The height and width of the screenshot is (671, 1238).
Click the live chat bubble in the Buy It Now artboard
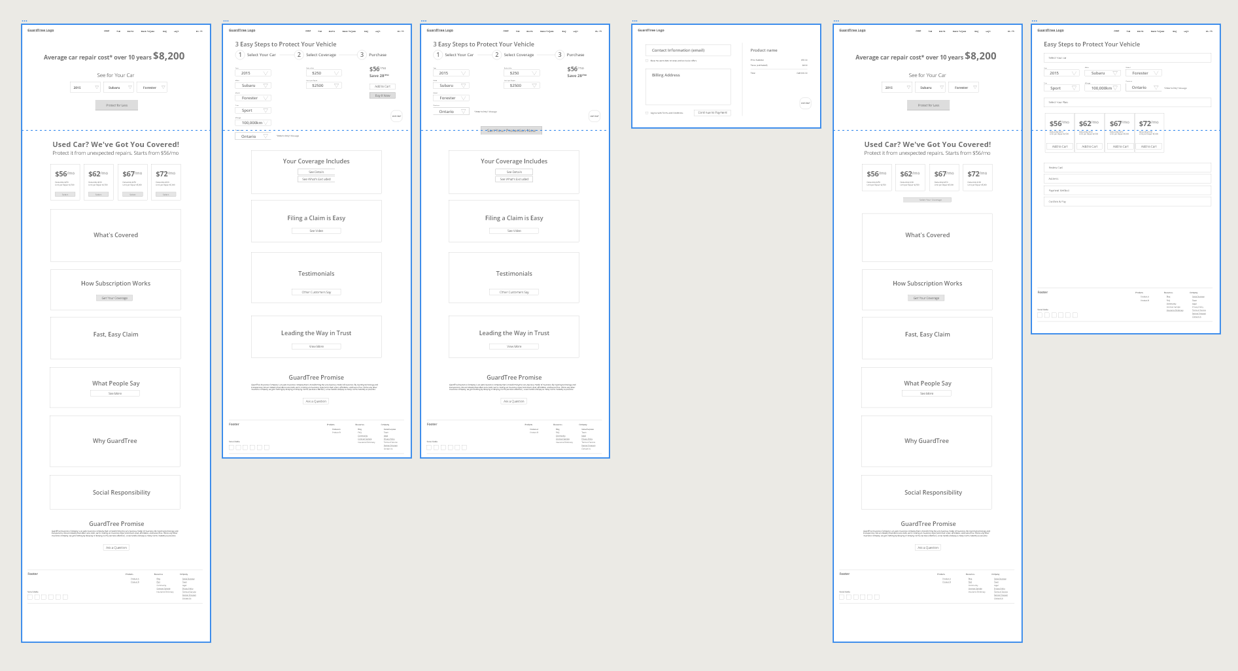pyautogui.click(x=396, y=116)
